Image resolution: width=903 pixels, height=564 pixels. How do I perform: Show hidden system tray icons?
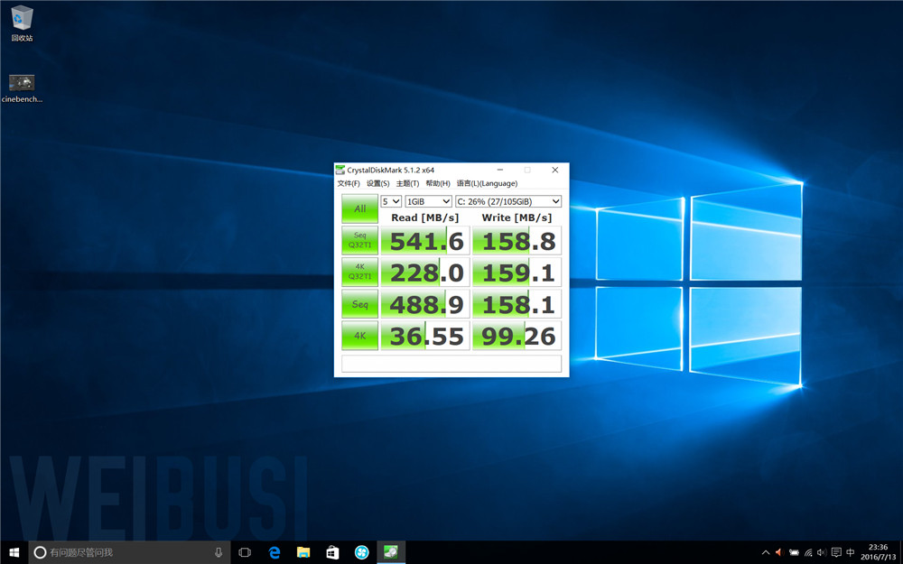tap(766, 552)
